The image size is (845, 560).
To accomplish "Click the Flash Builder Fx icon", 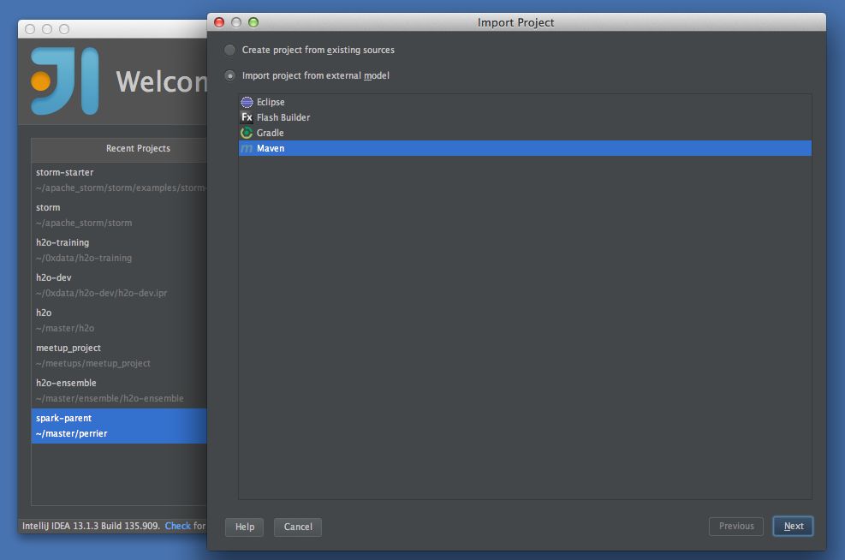I will 247,117.
